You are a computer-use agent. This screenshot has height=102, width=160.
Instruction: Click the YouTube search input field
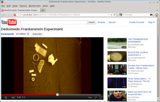53,22
